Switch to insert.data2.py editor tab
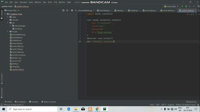 [168, 11]
